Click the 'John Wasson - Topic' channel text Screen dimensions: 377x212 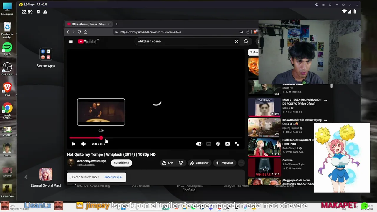[293, 165]
